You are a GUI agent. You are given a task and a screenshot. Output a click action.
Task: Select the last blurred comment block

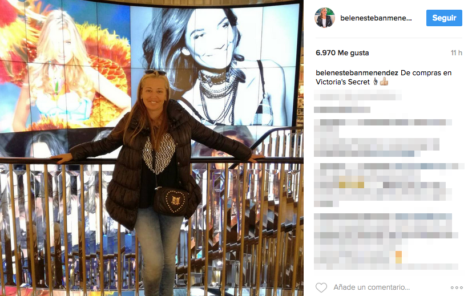(386, 241)
